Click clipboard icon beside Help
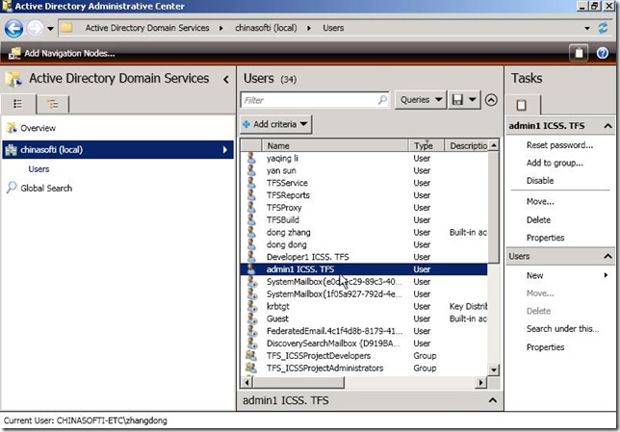Screen dimensions: 620x432 click(x=579, y=53)
